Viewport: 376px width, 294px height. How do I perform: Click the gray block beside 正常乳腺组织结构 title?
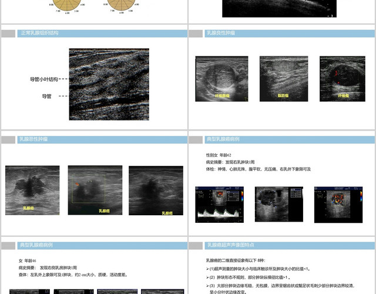(x=8, y=34)
